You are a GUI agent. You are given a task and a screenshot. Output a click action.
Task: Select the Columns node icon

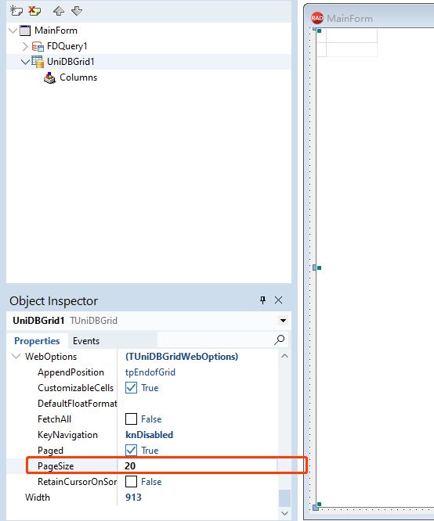tap(50, 77)
